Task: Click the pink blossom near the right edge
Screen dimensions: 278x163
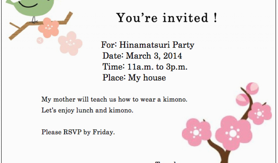Action: click(x=260, y=114)
